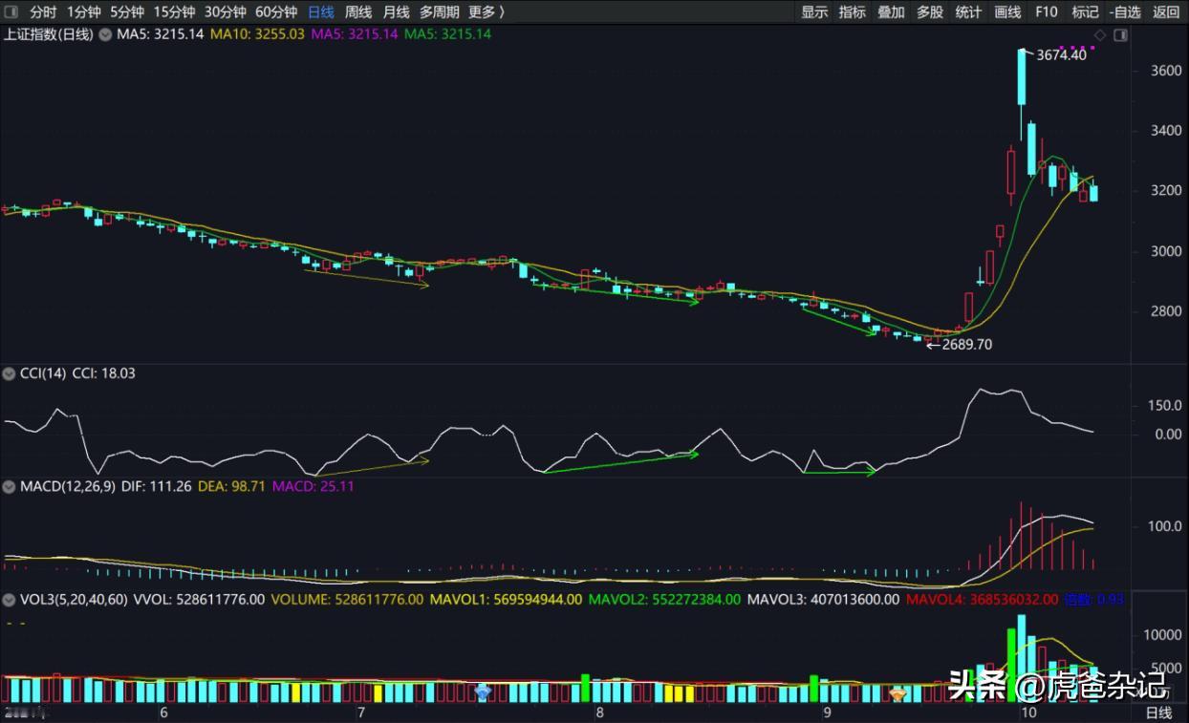Switch to the 月线 monthly tab
The image size is (1189, 723).
tap(396, 11)
